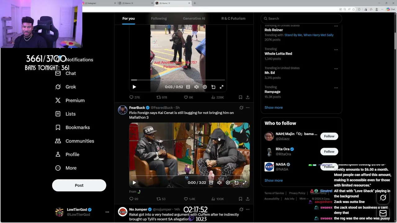Reply to the FearBuck post
Viewport: 397px width, 223px height.
pos(134,199)
